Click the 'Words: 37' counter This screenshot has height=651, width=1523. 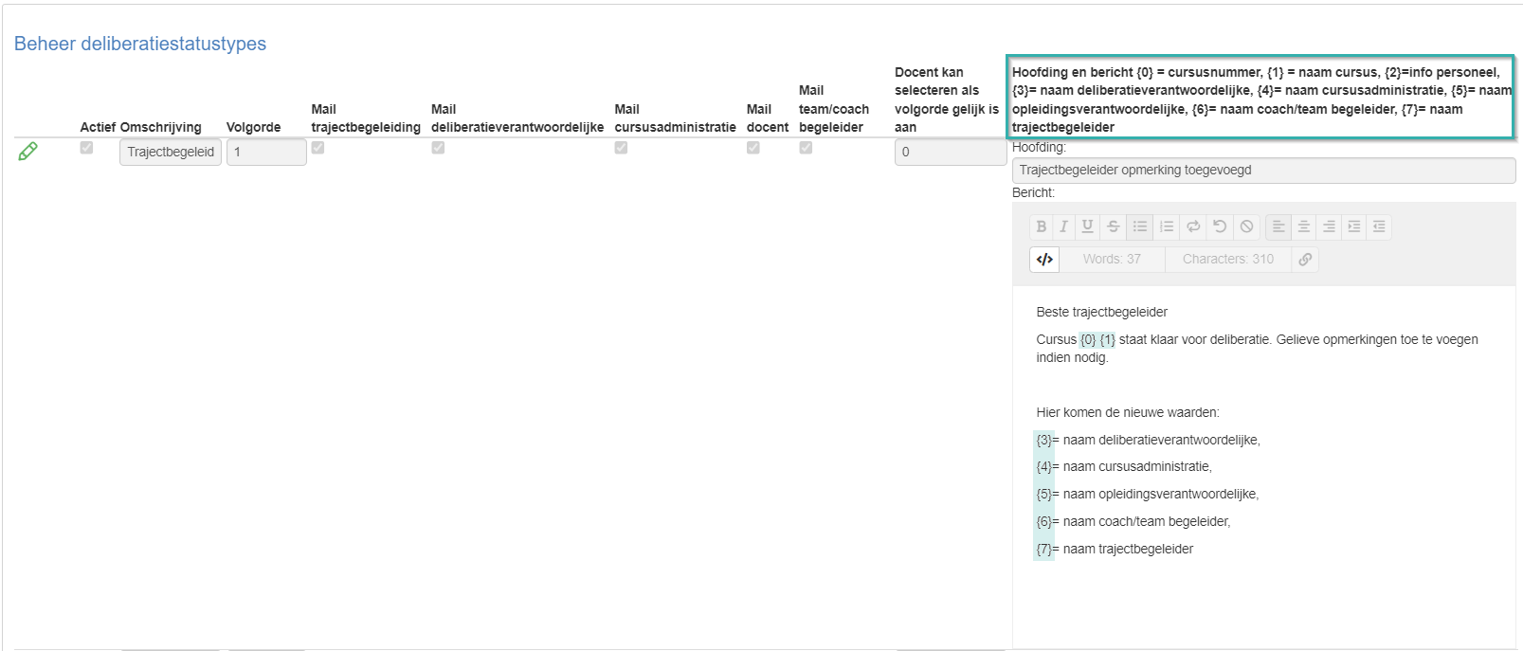coord(1112,259)
